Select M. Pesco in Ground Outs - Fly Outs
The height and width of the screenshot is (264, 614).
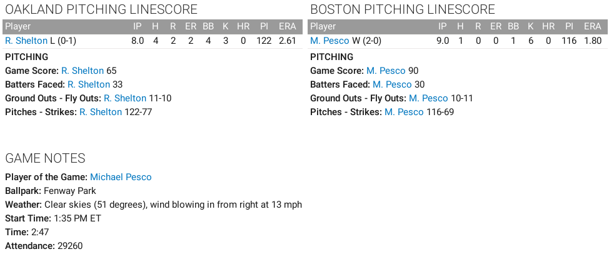(x=428, y=98)
